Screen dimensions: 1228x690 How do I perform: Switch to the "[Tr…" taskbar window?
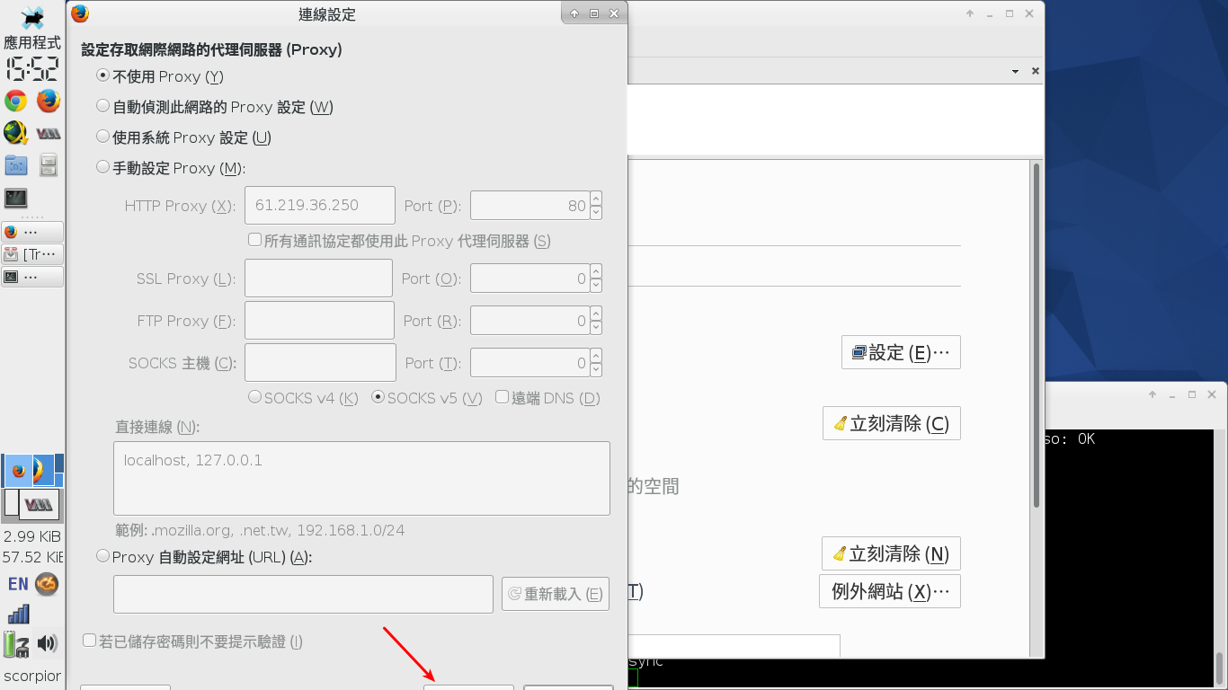pyautogui.click(x=32, y=254)
